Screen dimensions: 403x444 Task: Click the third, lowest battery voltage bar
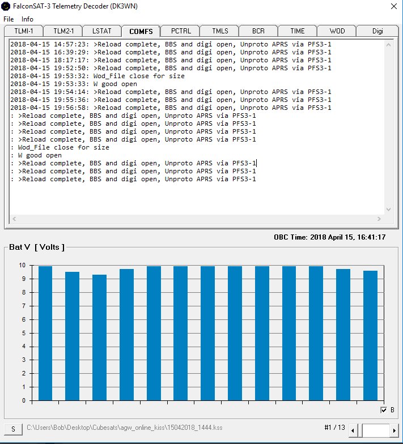(x=100, y=338)
